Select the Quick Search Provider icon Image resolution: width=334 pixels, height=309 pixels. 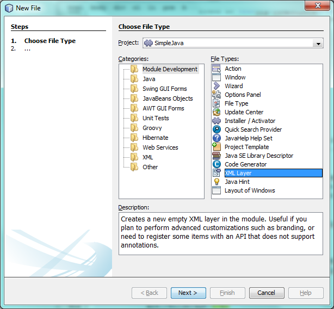click(216, 129)
